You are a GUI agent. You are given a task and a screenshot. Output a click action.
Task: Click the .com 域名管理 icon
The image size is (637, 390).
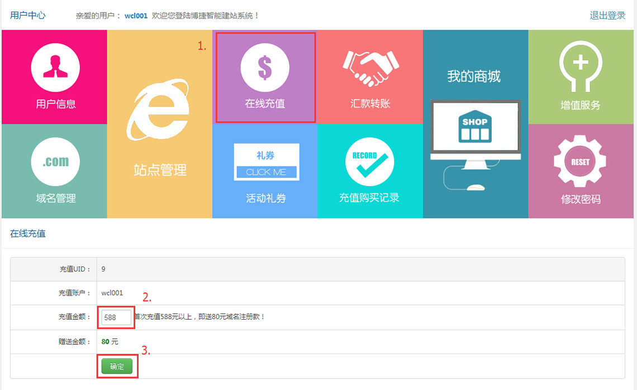55,161
